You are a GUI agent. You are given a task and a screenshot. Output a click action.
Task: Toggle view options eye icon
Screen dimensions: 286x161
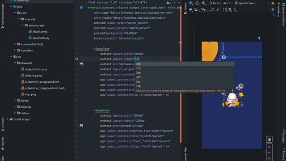[191, 9]
